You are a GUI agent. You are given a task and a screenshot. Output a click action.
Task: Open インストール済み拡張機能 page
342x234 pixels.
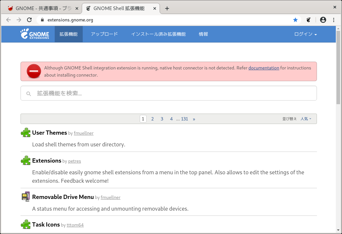click(158, 34)
